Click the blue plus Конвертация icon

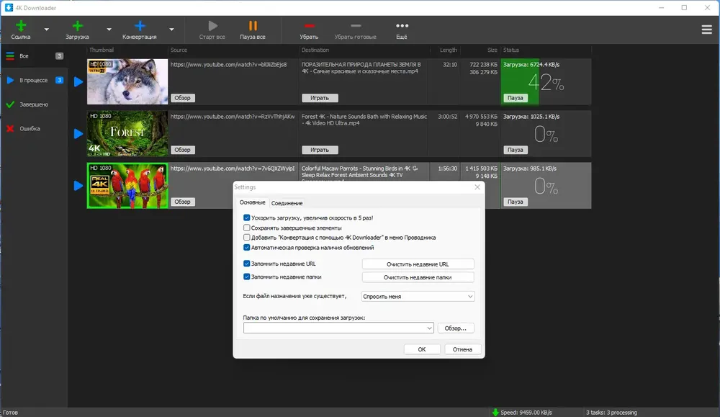coord(140,26)
